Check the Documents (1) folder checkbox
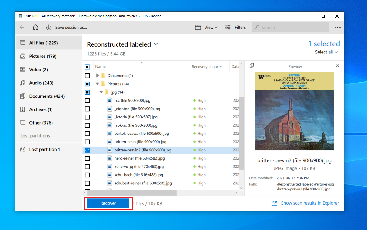The width and height of the screenshot is (367, 230). (87, 76)
